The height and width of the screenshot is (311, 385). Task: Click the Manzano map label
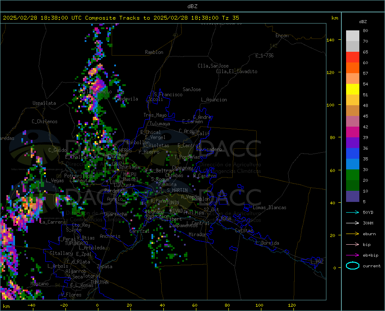39,284
